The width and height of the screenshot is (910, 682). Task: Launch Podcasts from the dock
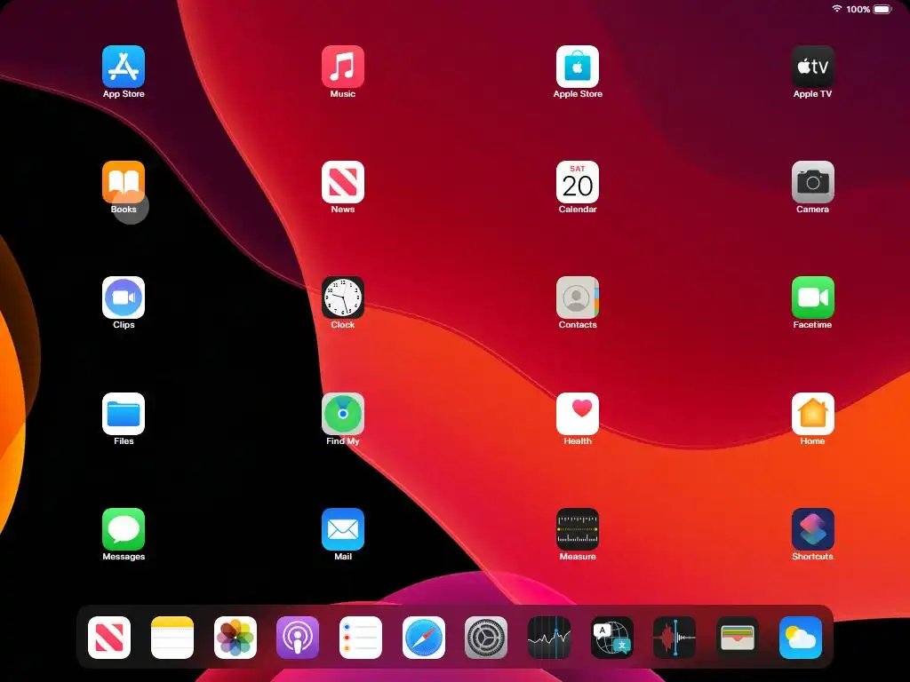tap(298, 638)
